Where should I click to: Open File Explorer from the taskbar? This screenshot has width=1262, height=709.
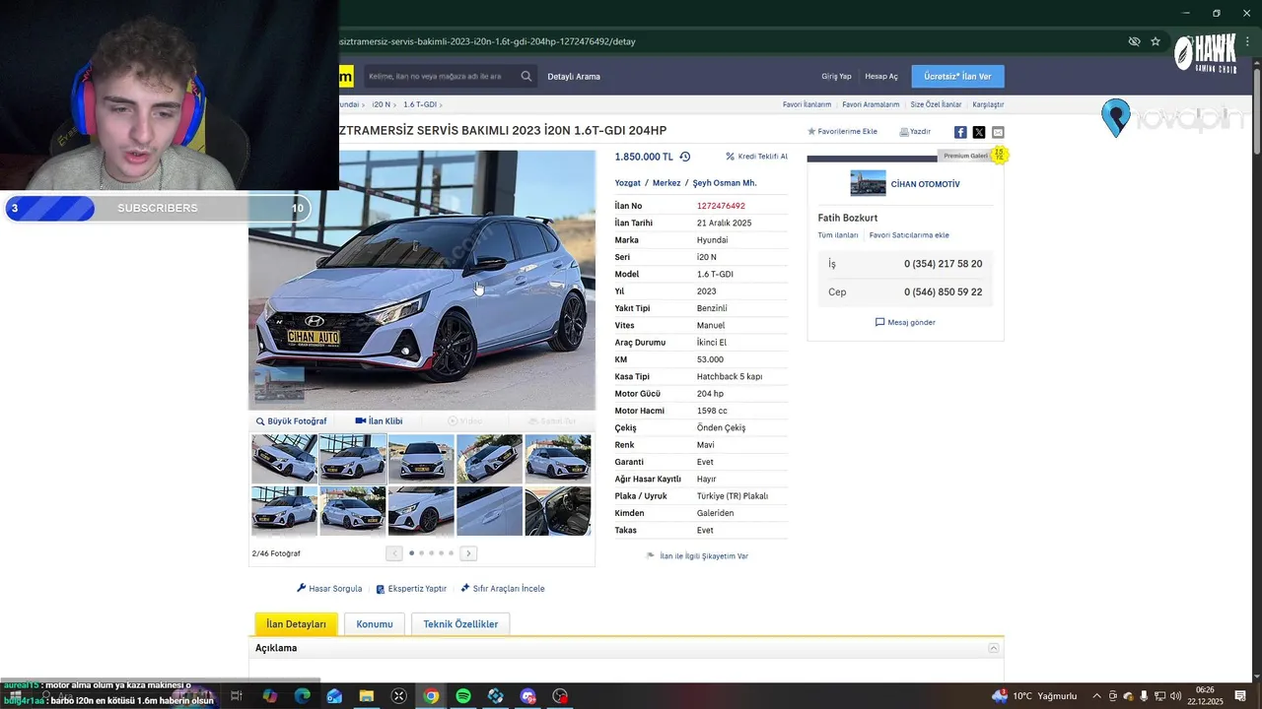click(x=367, y=696)
